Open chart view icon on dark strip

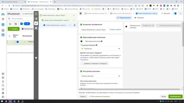coord(36,19)
